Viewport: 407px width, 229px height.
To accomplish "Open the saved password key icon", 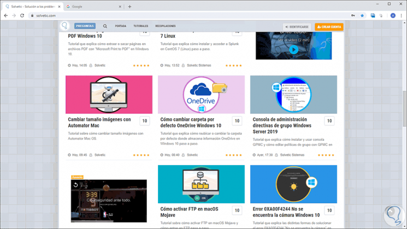I will 353,16.
